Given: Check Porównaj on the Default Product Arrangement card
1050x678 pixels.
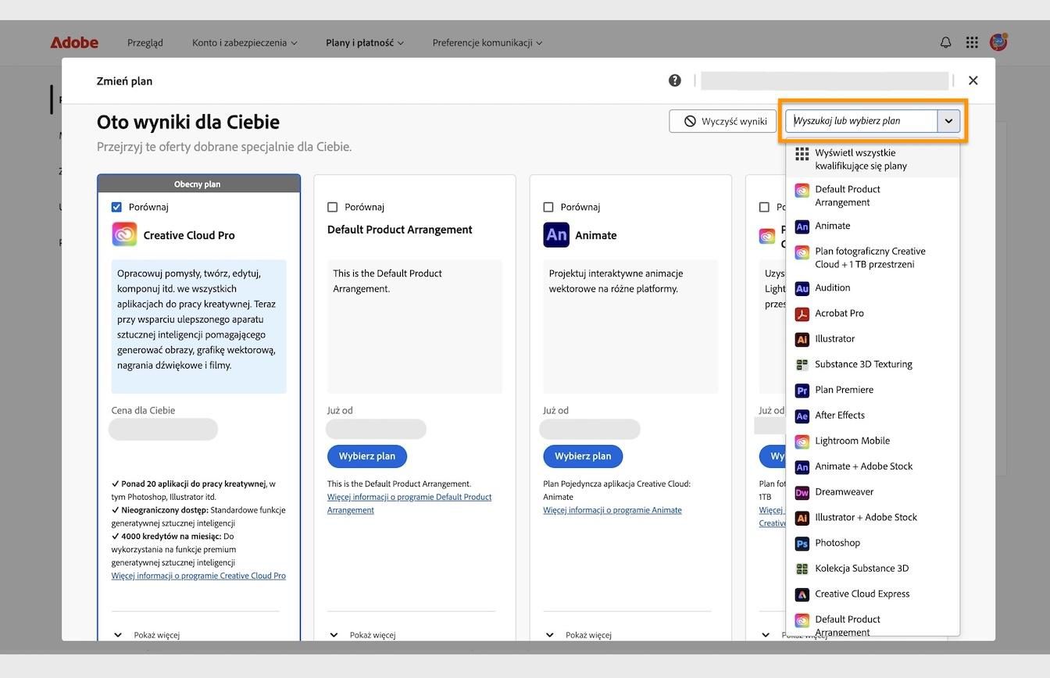Looking at the screenshot, I should tap(332, 207).
